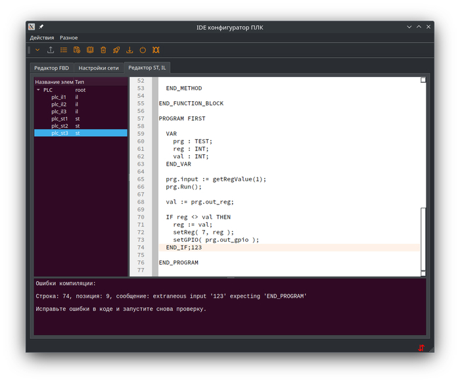Click the orange chevron-down toolbar icon
Screen dimensions: 460x383
pos(37,50)
